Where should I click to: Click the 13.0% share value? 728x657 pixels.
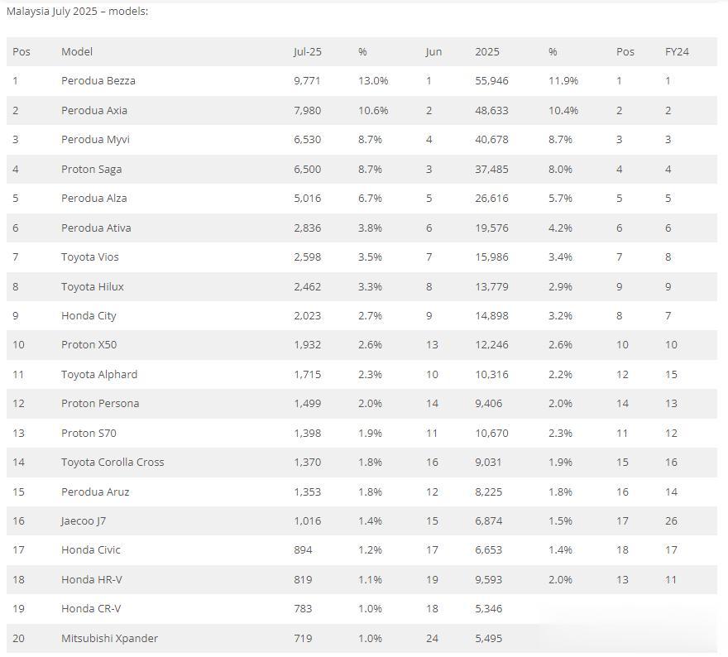[373, 81]
